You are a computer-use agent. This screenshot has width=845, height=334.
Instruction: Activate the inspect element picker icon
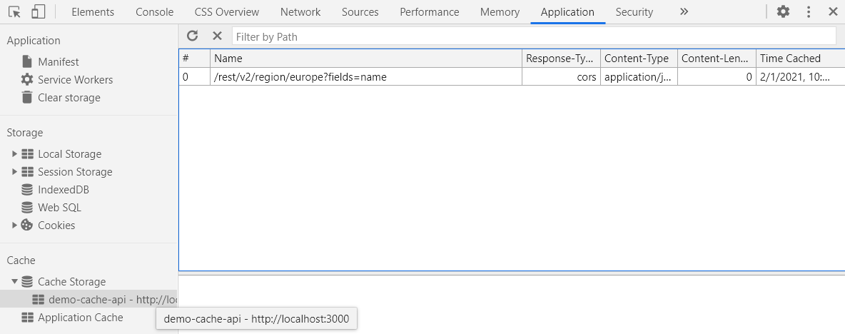click(x=14, y=12)
